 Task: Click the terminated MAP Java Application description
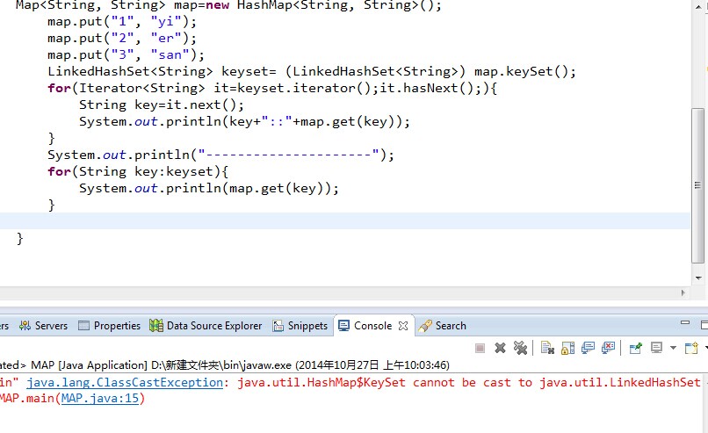[225, 364]
